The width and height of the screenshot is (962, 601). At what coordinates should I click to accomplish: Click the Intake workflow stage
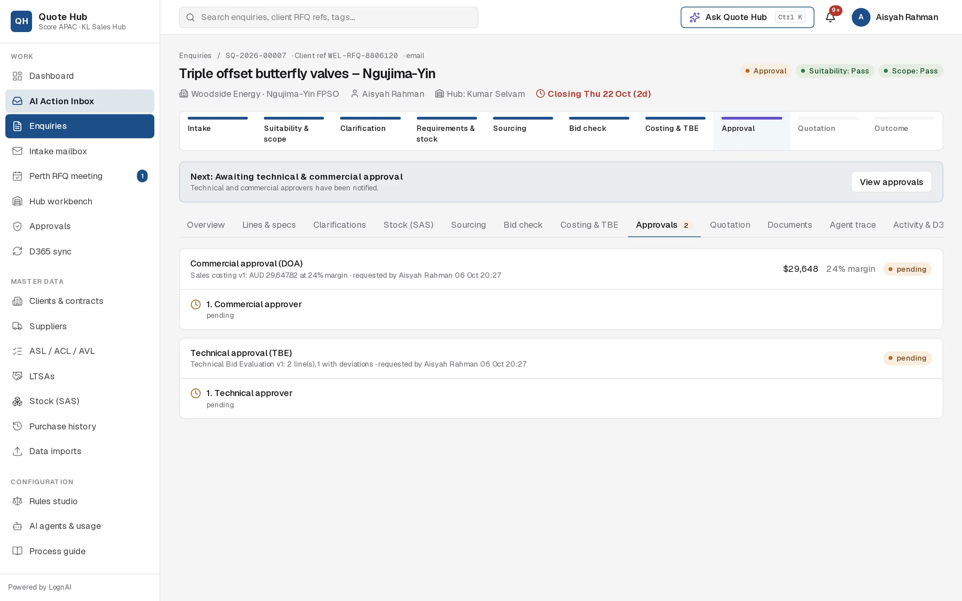coord(217,130)
